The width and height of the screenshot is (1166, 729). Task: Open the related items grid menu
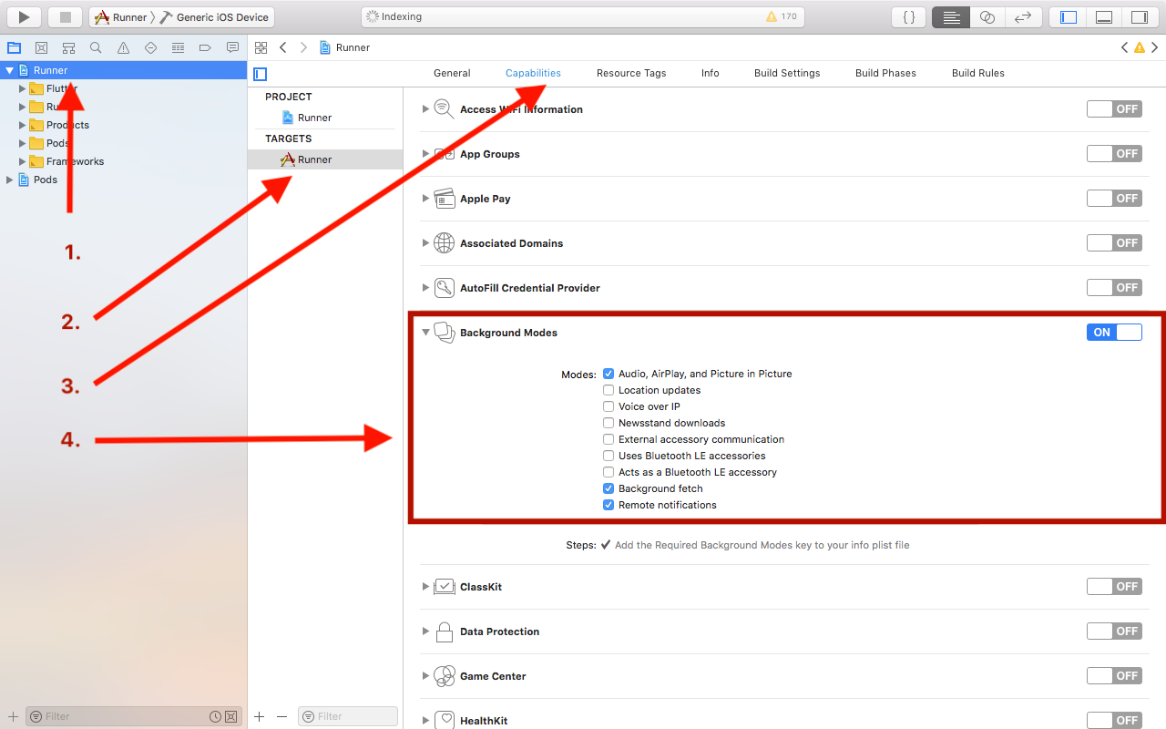(261, 47)
